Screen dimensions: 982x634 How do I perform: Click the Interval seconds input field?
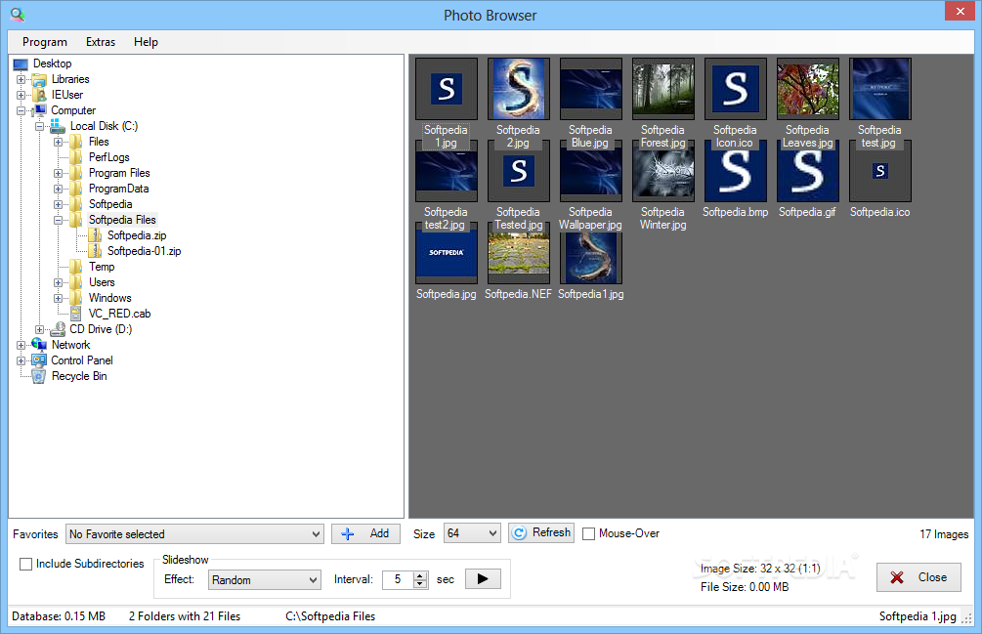click(399, 579)
